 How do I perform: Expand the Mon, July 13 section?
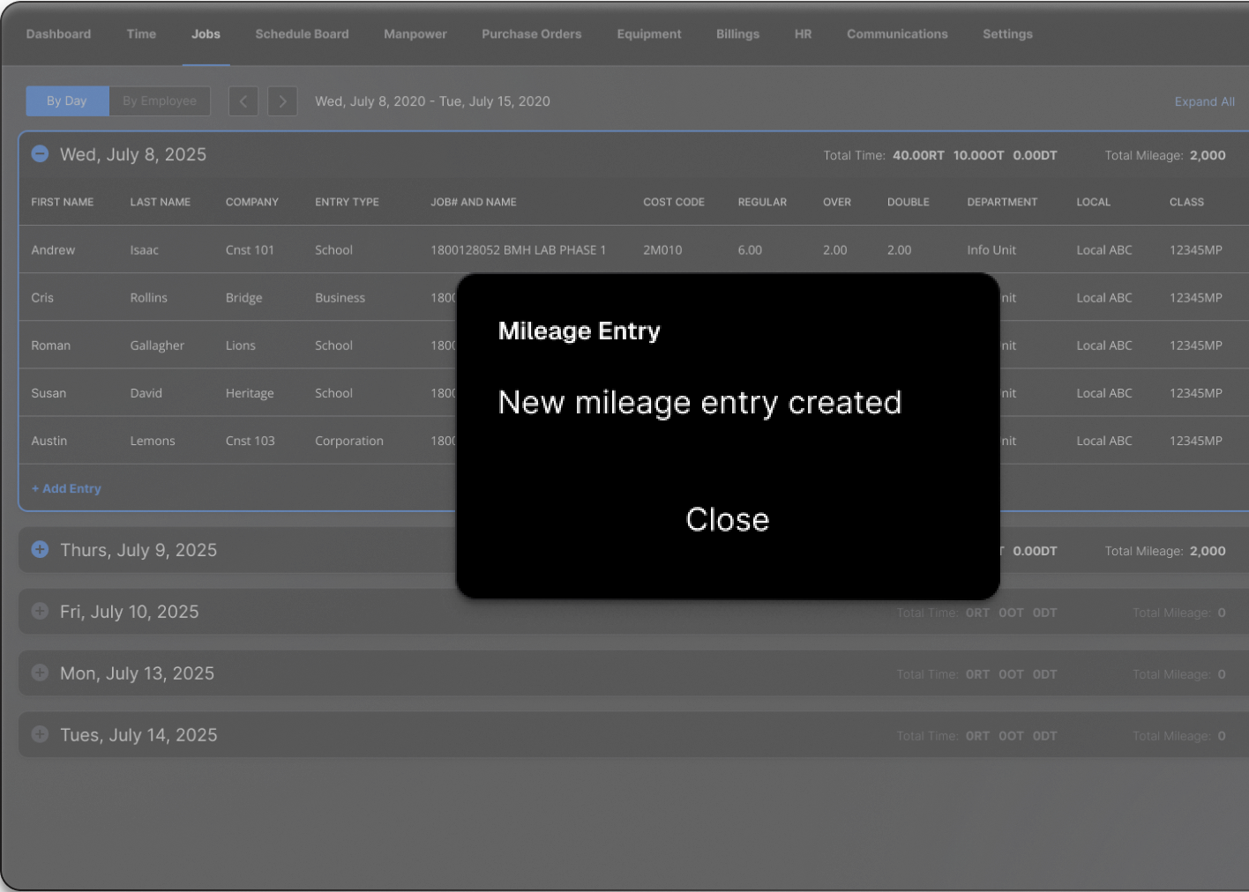pos(40,673)
